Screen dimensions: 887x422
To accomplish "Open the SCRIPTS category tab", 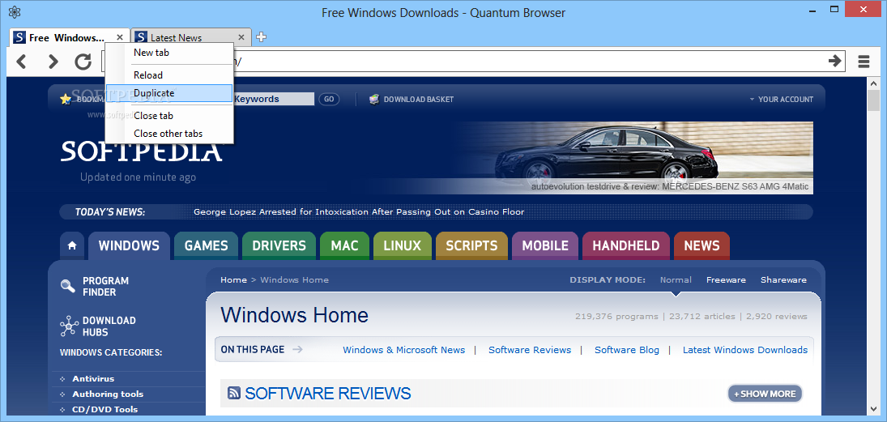I will pyautogui.click(x=471, y=245).
